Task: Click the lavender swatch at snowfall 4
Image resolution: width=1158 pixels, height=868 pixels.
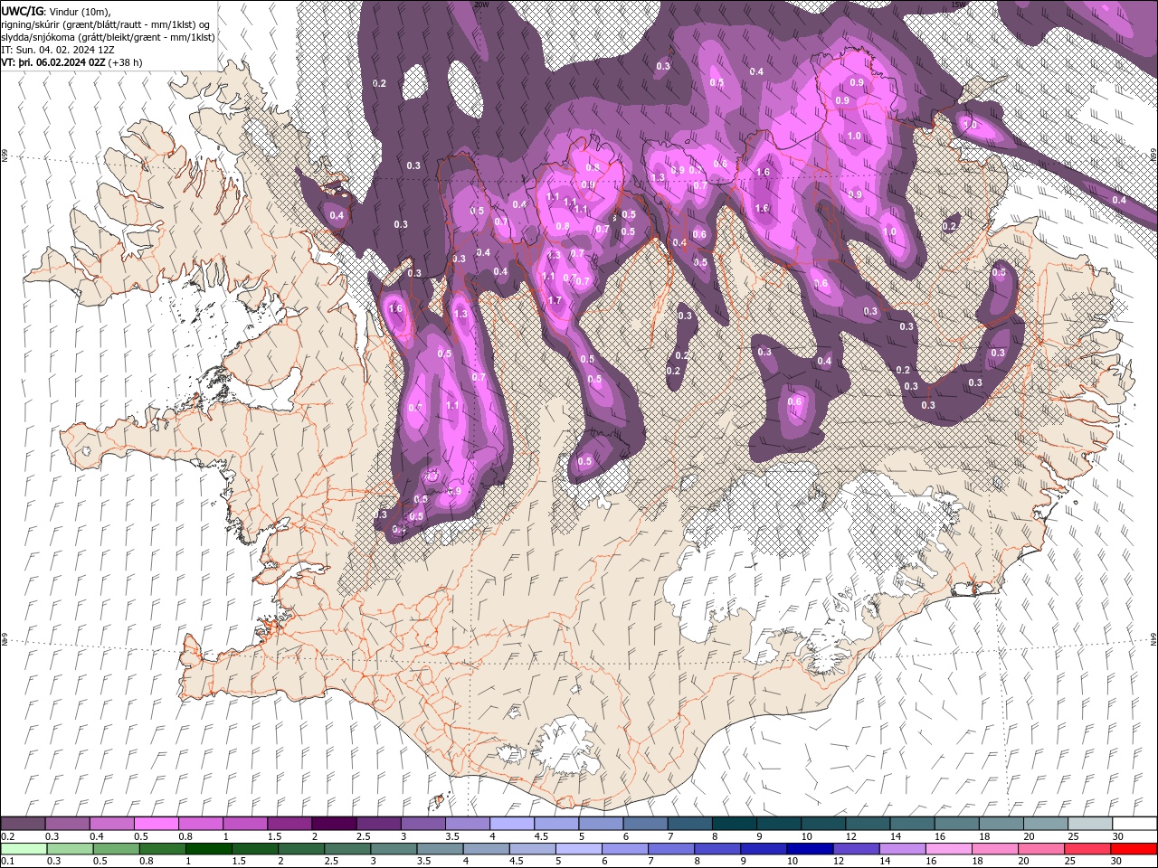Action: 511,824
